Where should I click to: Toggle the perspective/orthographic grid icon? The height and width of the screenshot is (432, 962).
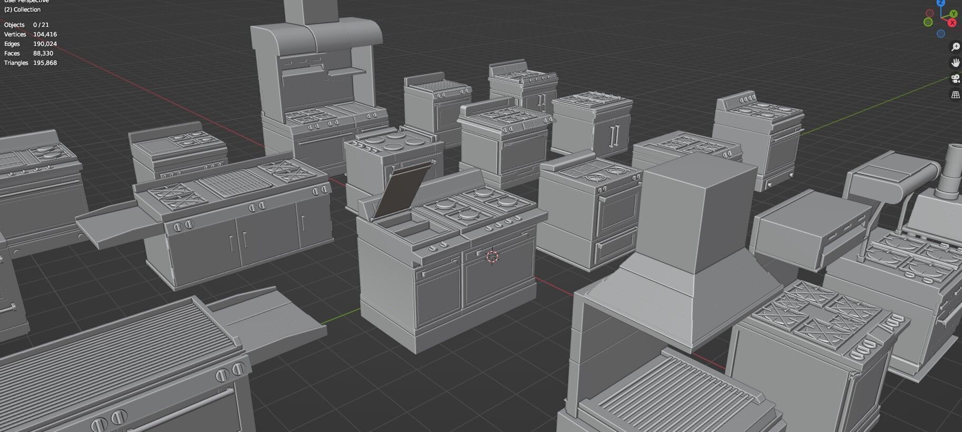coord(955,95)
